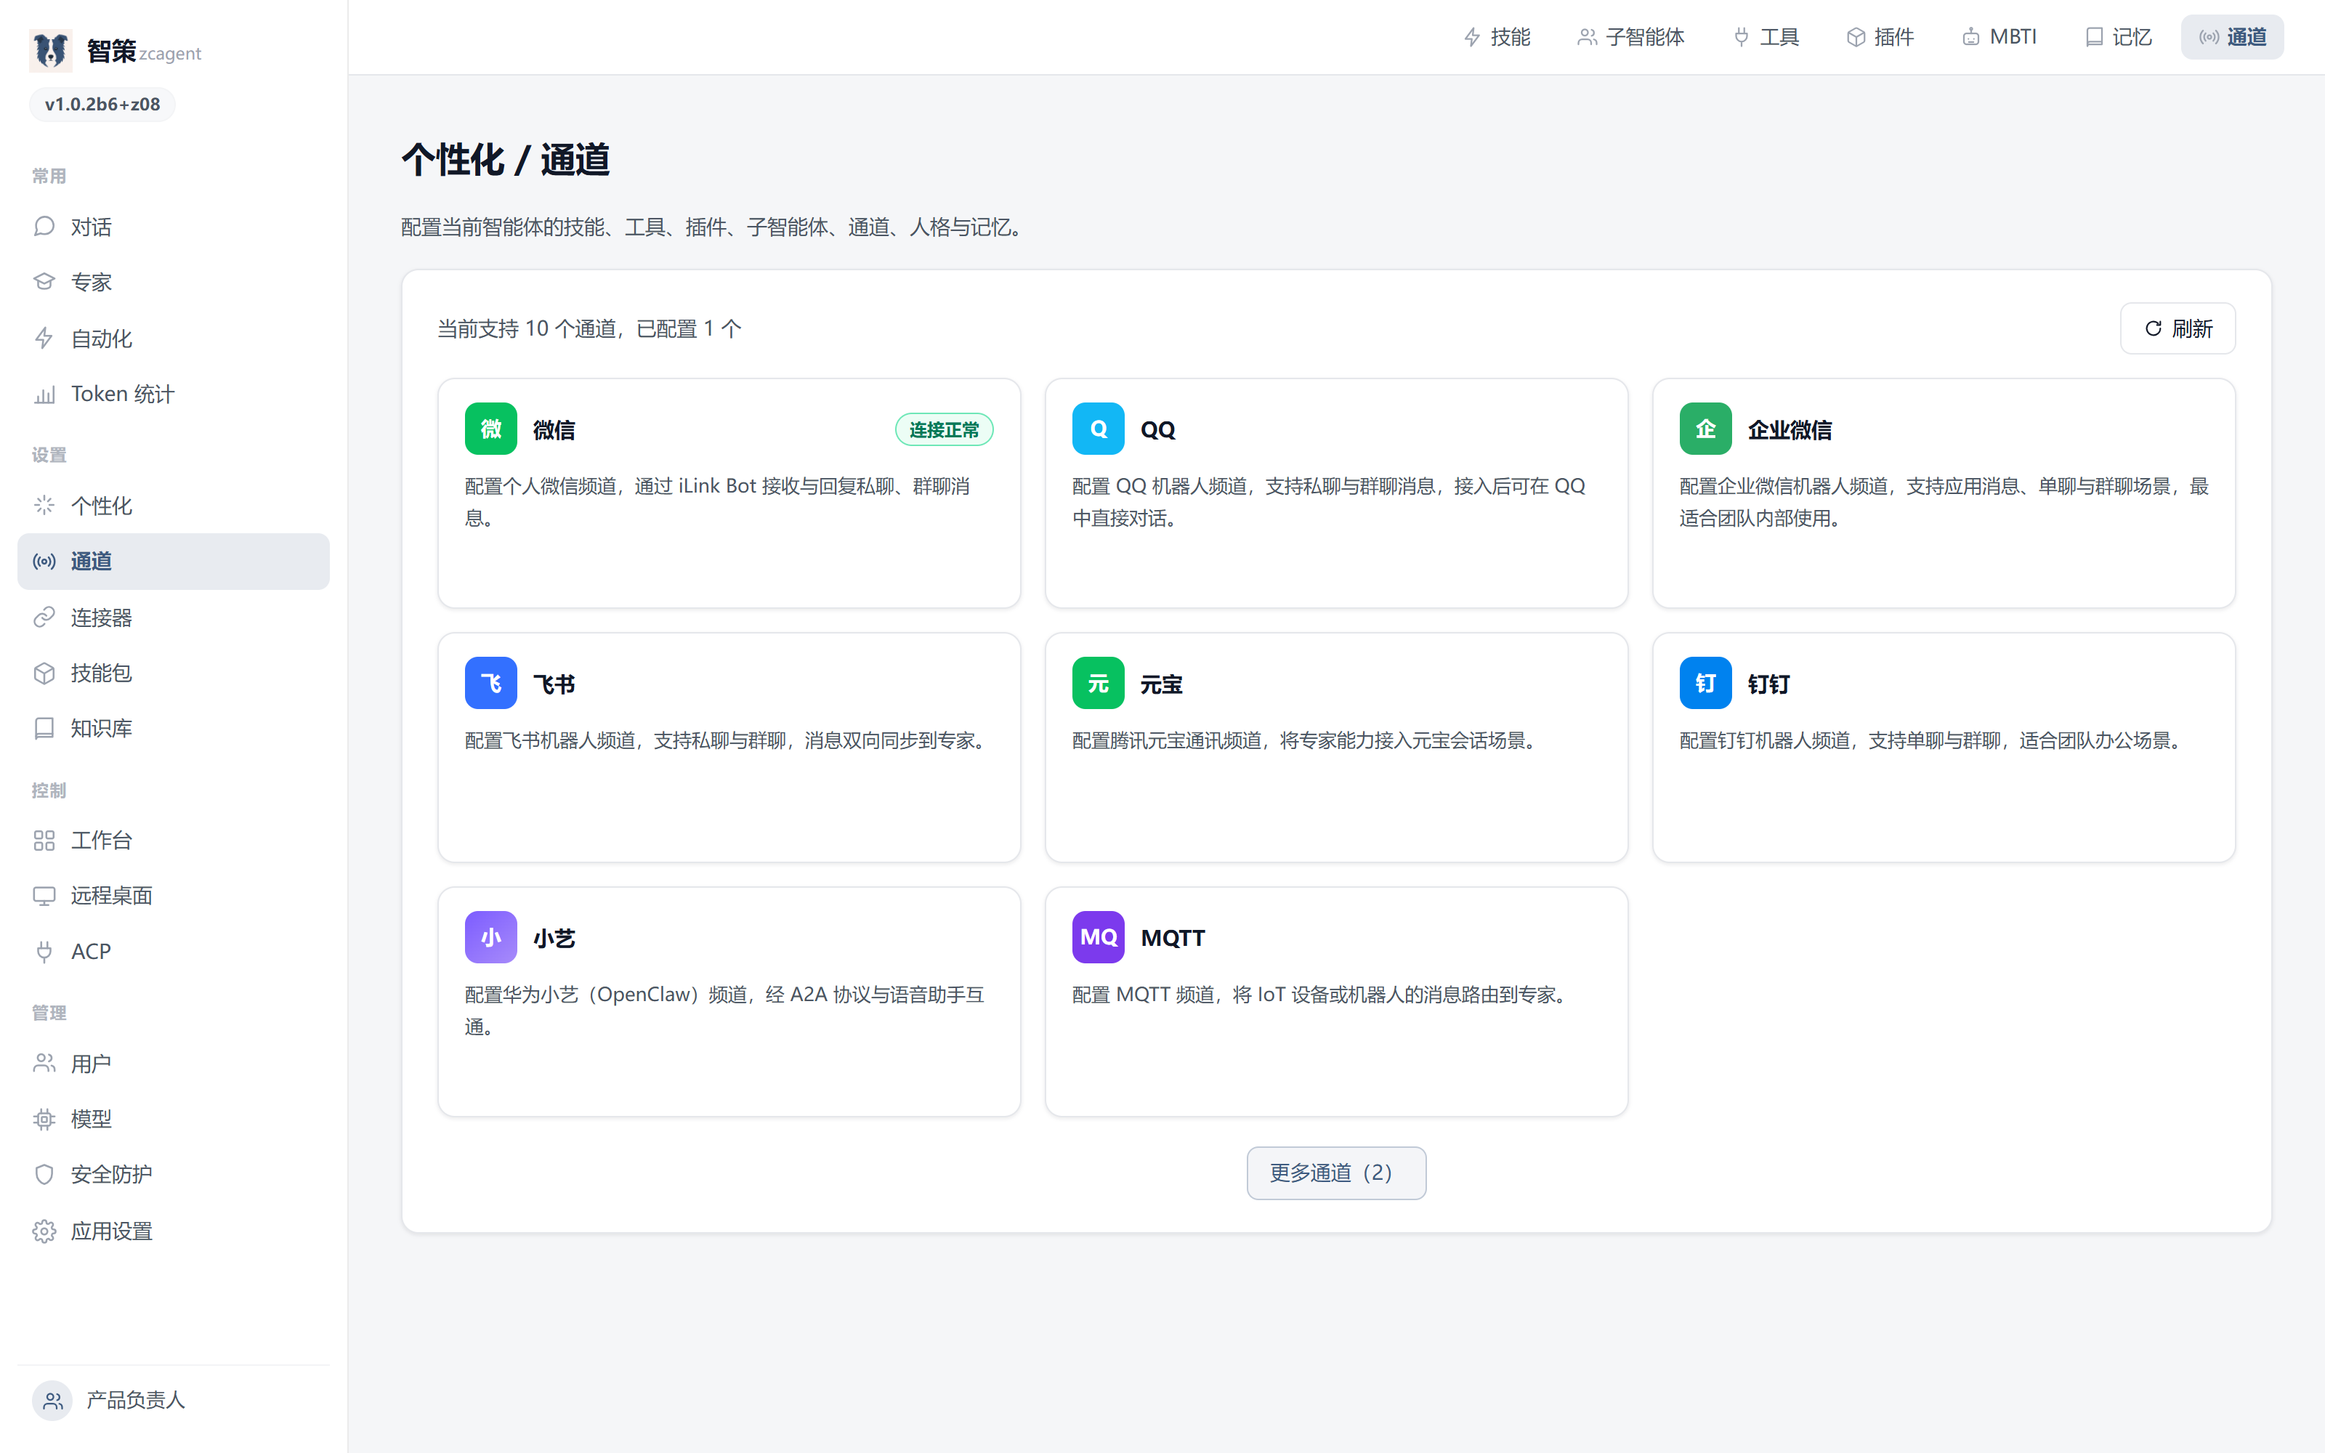
Task: Open 安全防护 in the sidebar
Action: point(174,1174)
